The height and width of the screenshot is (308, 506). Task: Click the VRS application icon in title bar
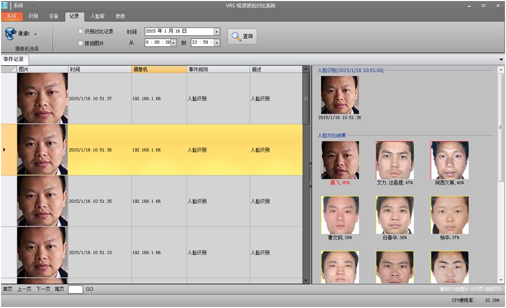4,6
